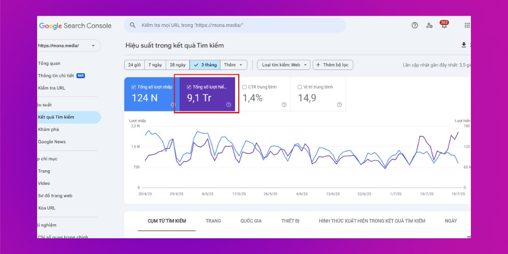Switch to HÌNH THỨC XUẤT HIỆN TRONG KẾT QUẢ TÌM KIẾM tab

pyautogui.click(x=372, y=221)
